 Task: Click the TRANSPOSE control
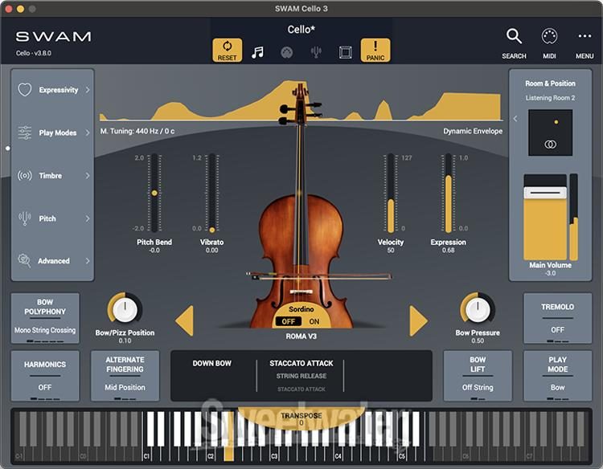click(x=301, y=418)
